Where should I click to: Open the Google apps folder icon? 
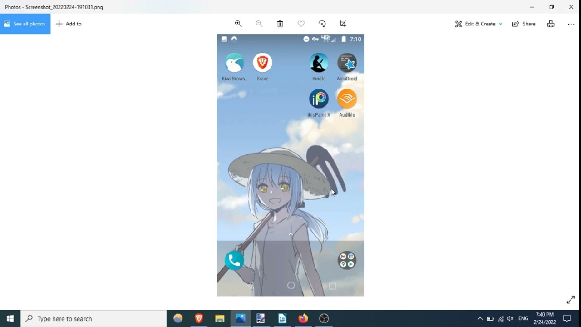pyautogui.click(x=347, y=260)
